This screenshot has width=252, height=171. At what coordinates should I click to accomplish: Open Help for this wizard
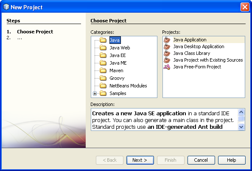232,160
